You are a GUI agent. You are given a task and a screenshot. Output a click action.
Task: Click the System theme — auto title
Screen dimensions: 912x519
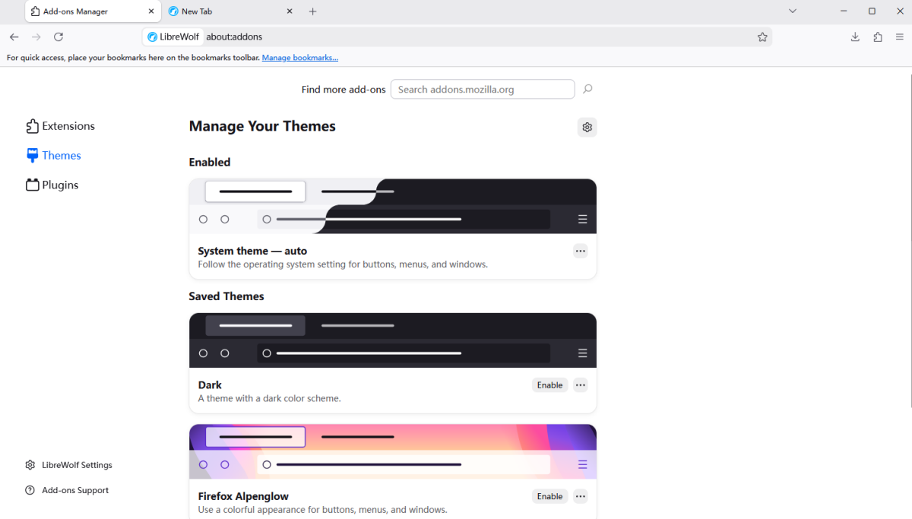point(252,251)
